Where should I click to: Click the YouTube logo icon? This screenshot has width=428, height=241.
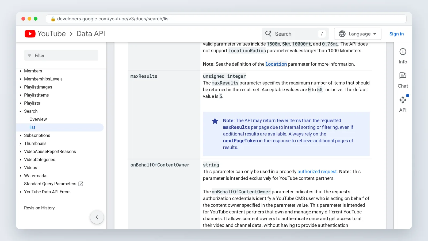pyautogui.click(x=30, y=34)
